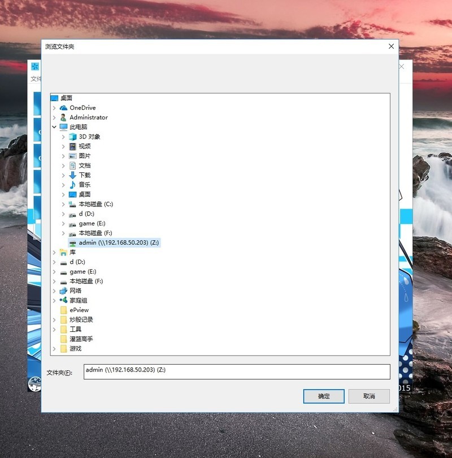The image size is (452, 458).
Task: Expand the 炒股记录 folder node
Action: 54,320
